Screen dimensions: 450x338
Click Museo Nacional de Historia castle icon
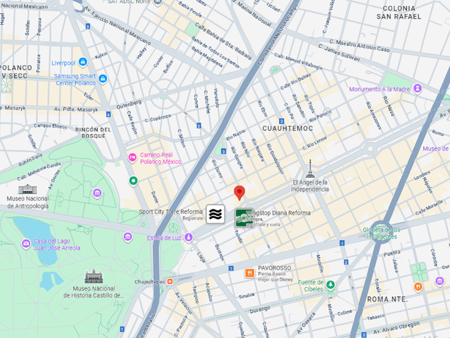(x=94, y=276)
